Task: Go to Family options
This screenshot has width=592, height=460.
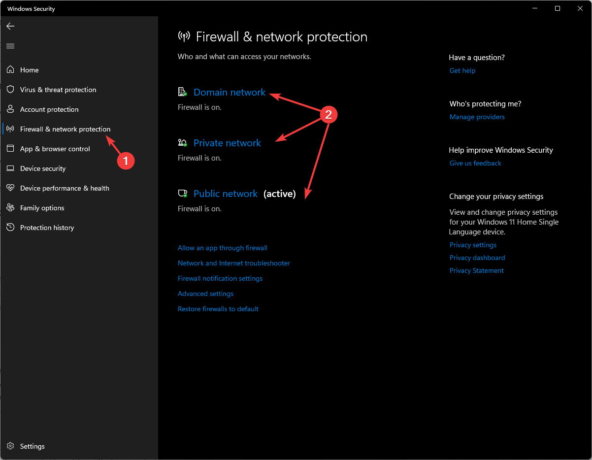Action: pyautogui.click(x=42, y=208)
